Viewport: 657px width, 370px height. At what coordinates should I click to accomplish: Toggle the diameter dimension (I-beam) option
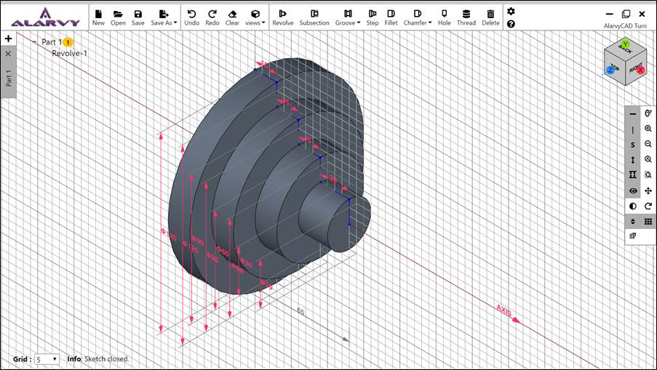click(633, 175)
